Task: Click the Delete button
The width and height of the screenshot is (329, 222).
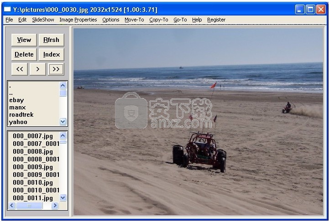Action: click(x=24, y=55)
